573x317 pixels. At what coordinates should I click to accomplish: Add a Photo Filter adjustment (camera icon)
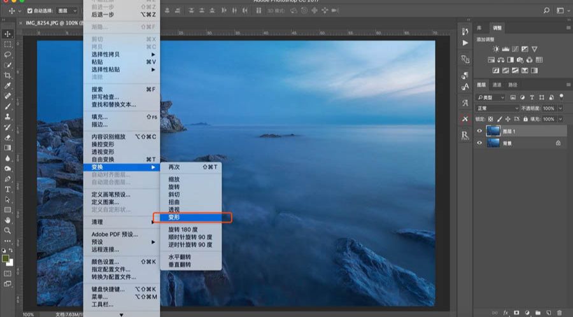[x=520, y=60]
